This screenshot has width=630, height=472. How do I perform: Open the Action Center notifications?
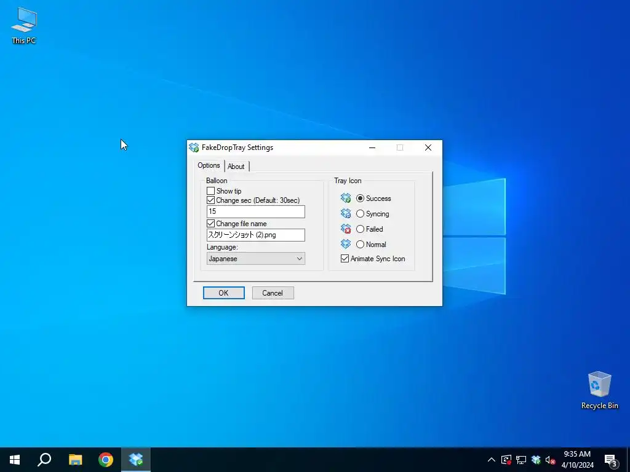(x=611, y=460)
